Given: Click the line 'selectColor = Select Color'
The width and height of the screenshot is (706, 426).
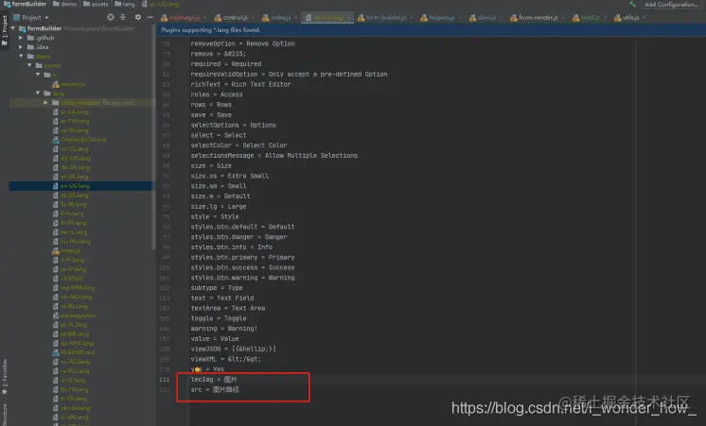Looking at the screenshot, I should coord(238,145).
